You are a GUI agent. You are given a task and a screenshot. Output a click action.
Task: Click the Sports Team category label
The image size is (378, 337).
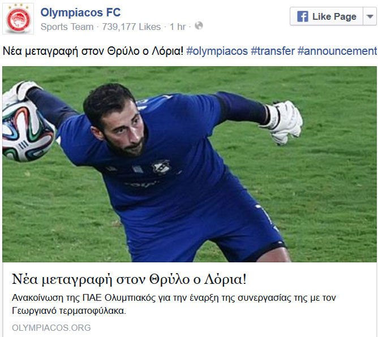[67, 27]
